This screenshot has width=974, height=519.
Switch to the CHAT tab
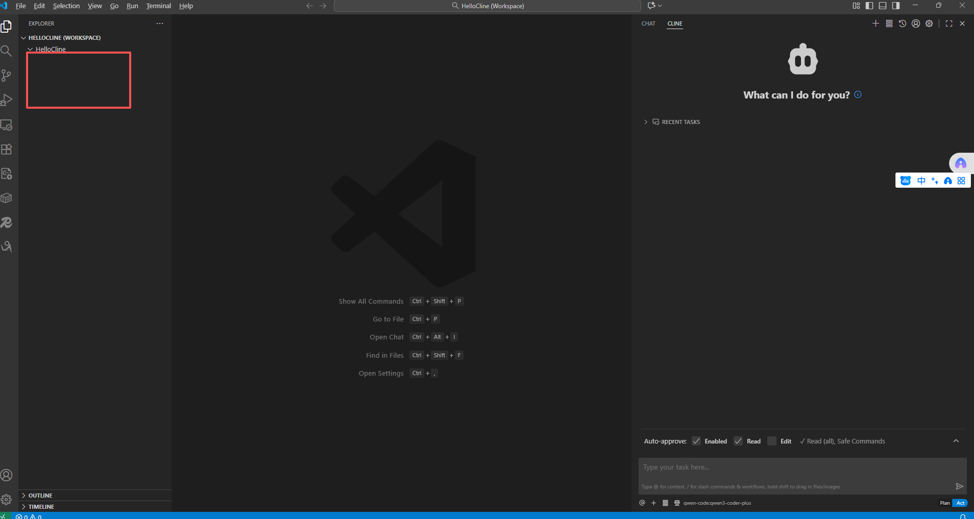648,23
